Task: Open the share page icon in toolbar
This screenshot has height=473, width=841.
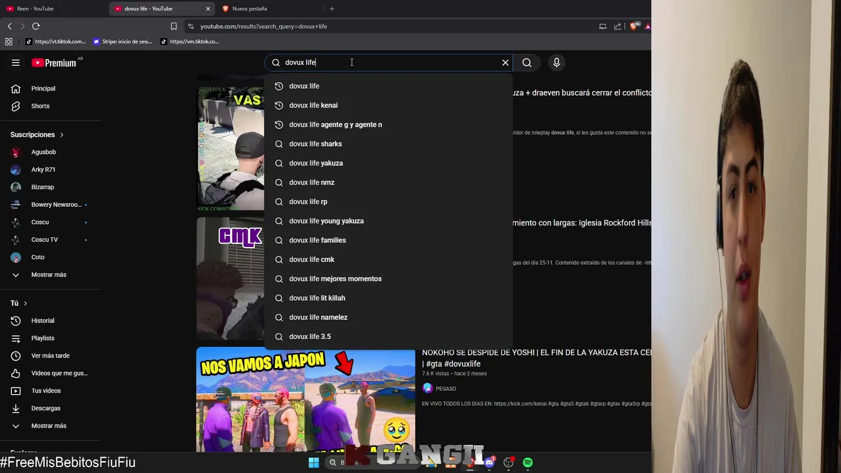Action: click(618, 26)
